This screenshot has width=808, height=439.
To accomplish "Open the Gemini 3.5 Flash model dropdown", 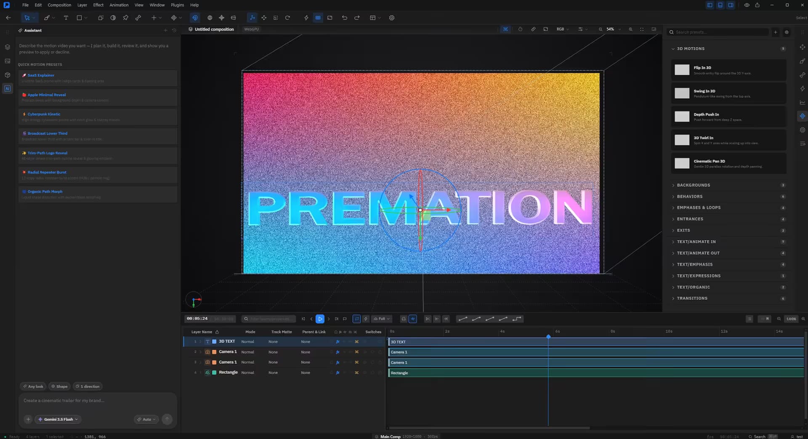I will (58, 419).
